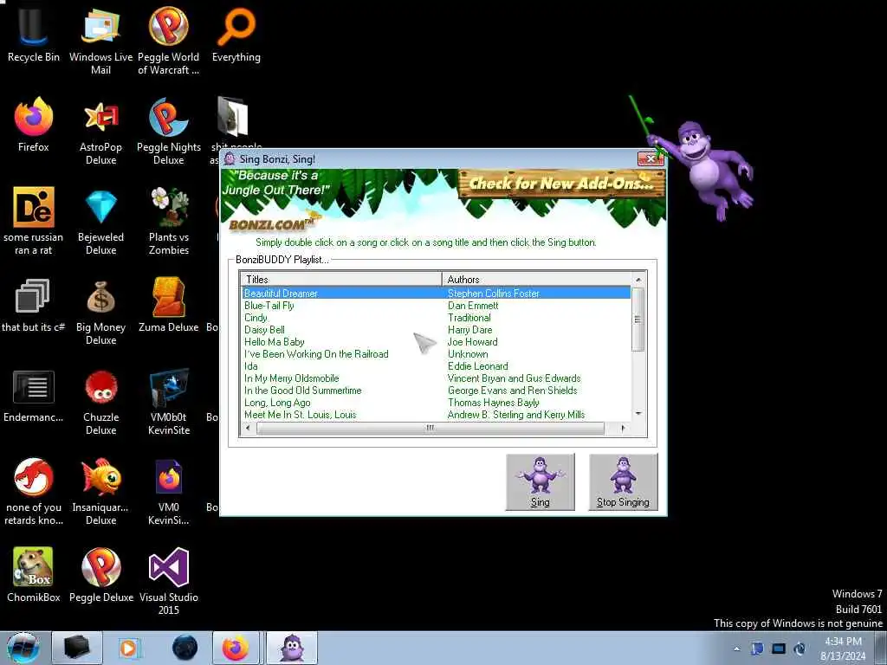Sort playlist by Authors column header

tap(536, 280)
